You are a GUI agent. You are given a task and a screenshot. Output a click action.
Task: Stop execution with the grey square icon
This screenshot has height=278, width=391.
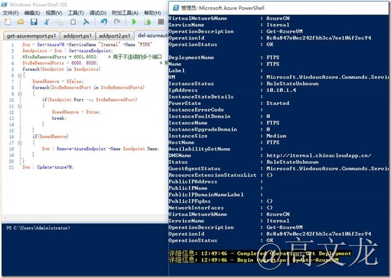(161, 22)
